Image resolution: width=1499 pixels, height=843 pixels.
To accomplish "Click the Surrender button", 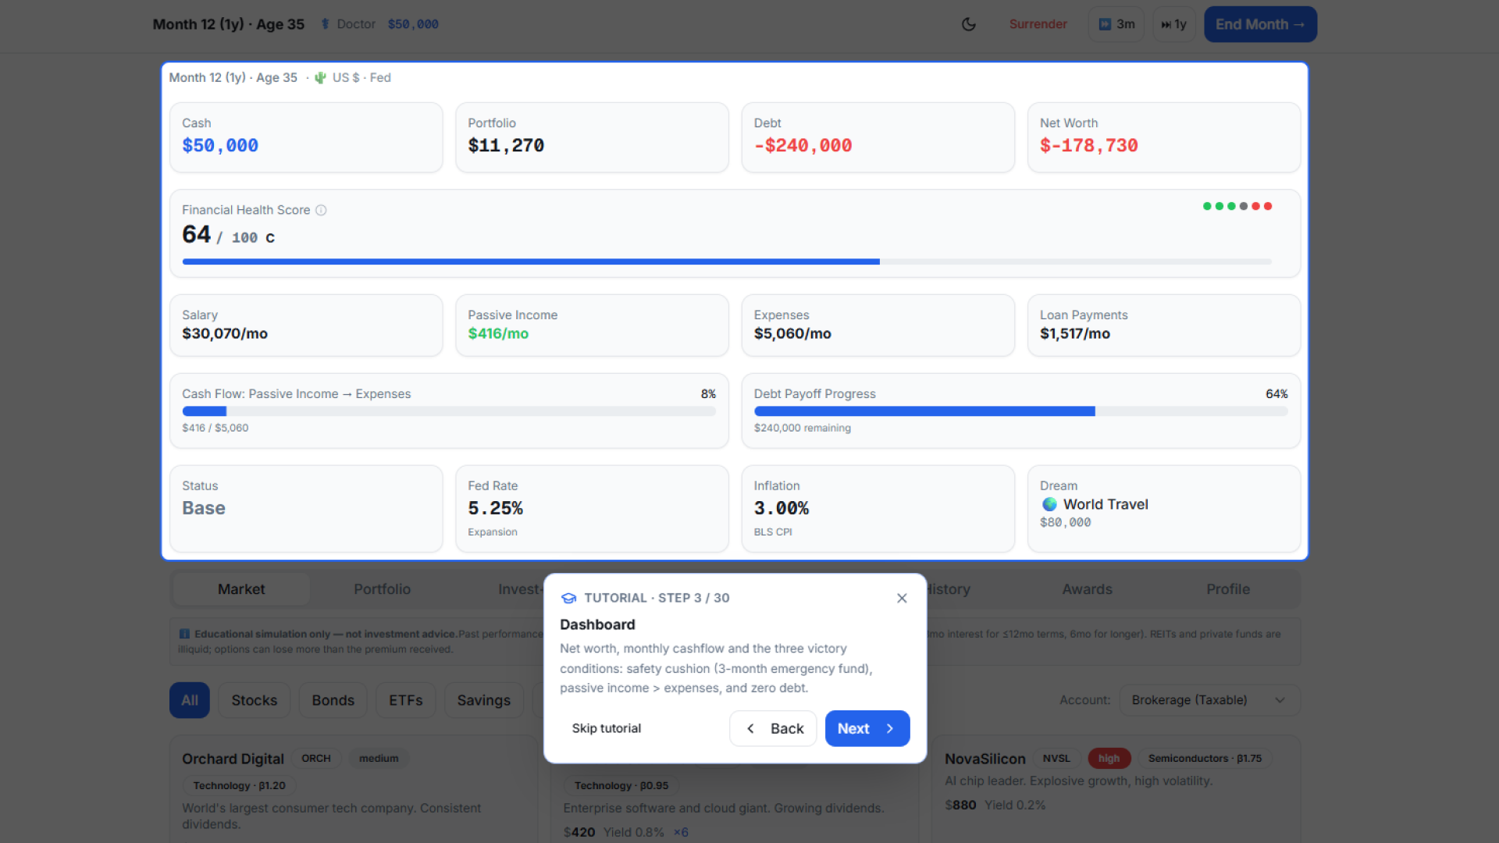I will (x=1038, y=24).
